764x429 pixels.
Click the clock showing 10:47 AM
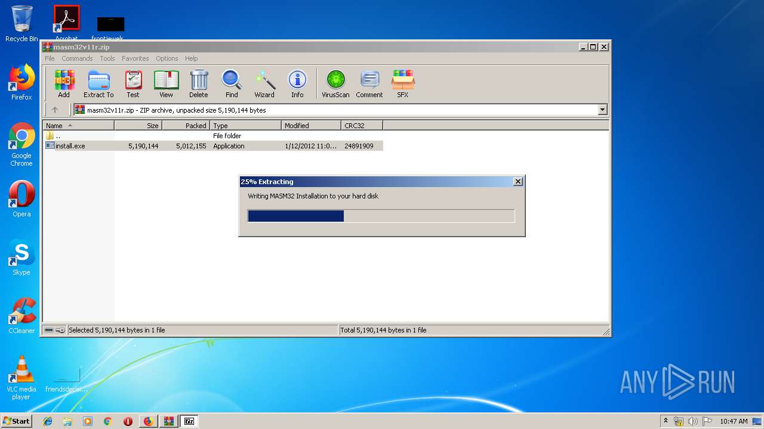tap(734, 421)
